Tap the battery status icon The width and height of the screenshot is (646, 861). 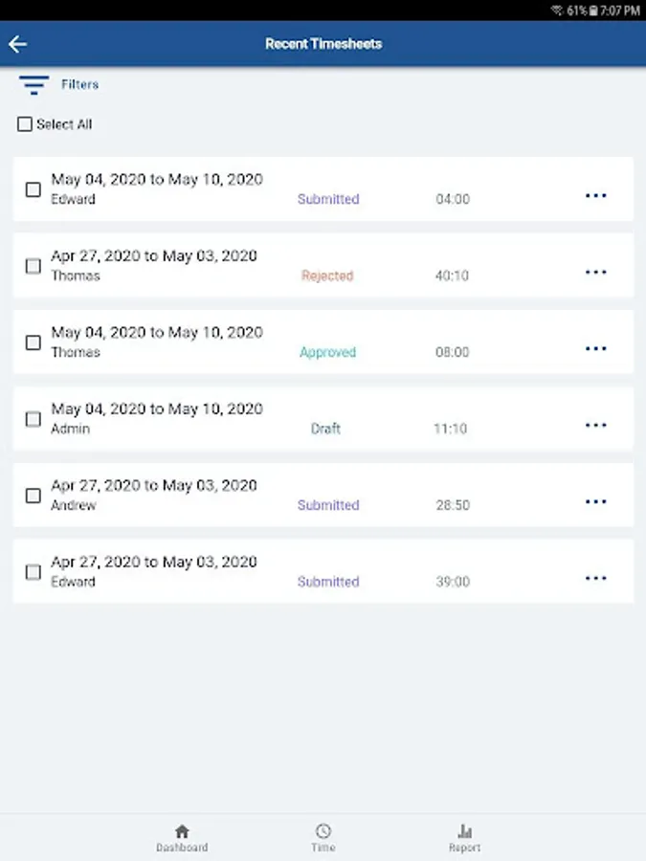593,10
